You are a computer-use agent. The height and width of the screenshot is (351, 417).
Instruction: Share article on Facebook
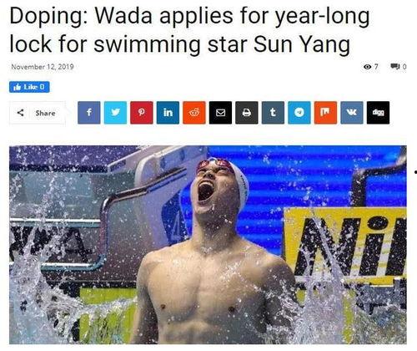pos(89,113)
